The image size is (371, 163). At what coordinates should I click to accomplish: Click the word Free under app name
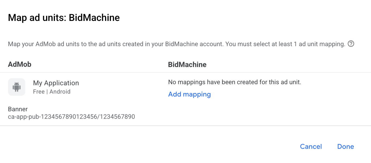point(39,92)
